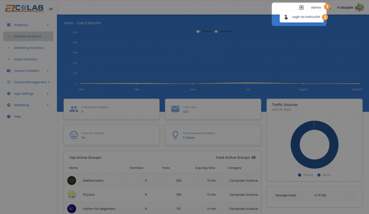Open Marketing Analytics in sidebar

pyautogui.click(x=29, y=48)
